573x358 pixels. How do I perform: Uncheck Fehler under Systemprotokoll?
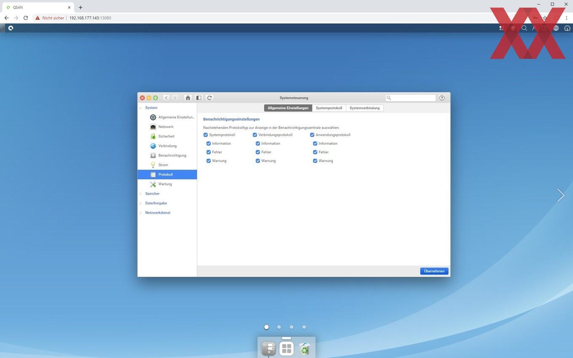pos(209,152)
